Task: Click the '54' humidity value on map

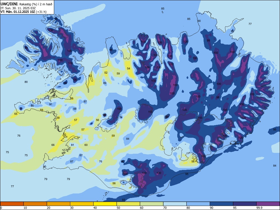Action: (x=129, y=68)
